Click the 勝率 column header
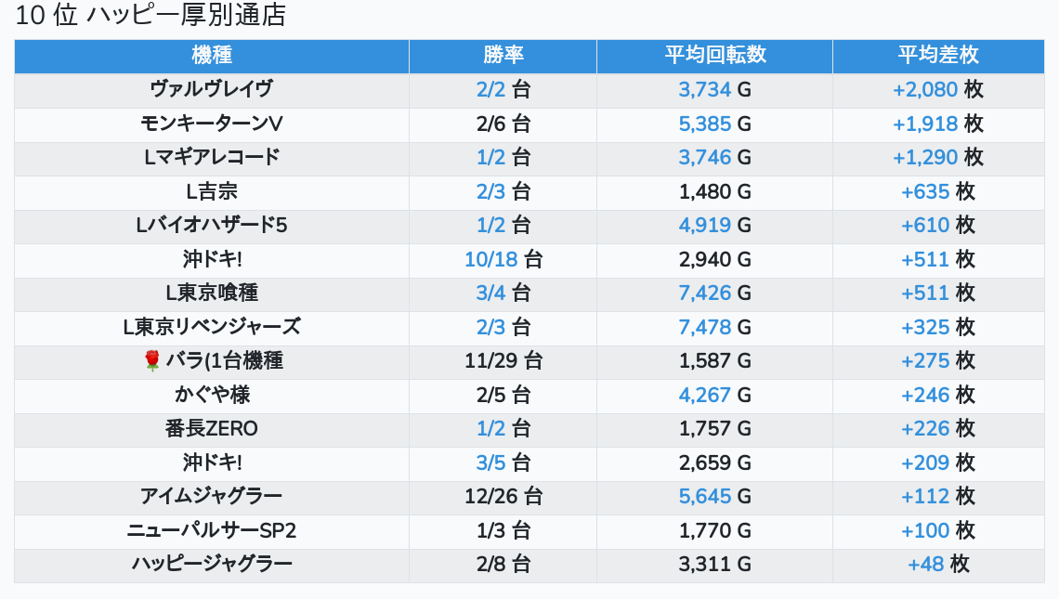1059x599 pixels. 503,56
